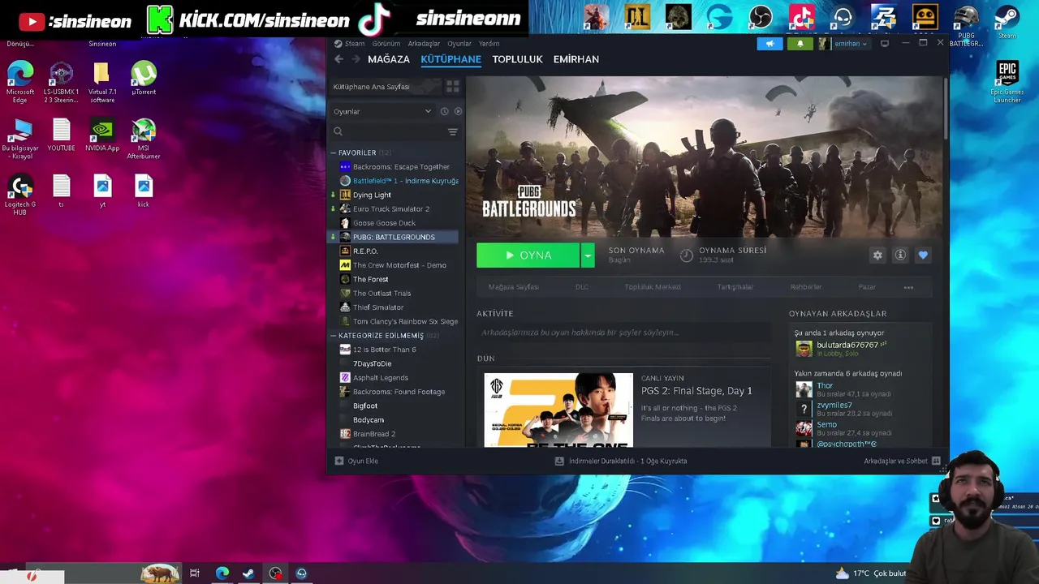The image size is (1039, 584).
Task: Open the Topluluk Merkezi link
Action: [x=653, y=287]
